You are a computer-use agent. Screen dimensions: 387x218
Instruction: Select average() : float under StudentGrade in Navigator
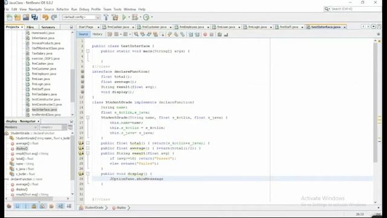pos(27,144)
